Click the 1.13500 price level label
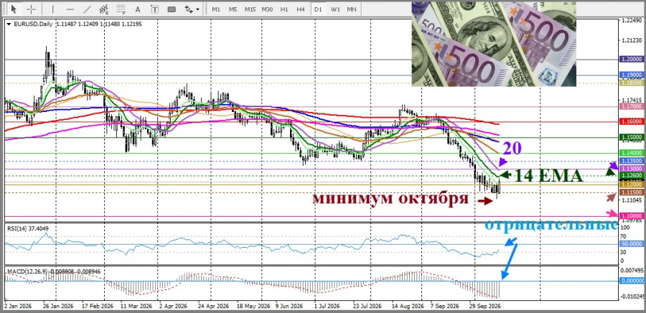This screenshot has width=646, height=313. point(631,161)
